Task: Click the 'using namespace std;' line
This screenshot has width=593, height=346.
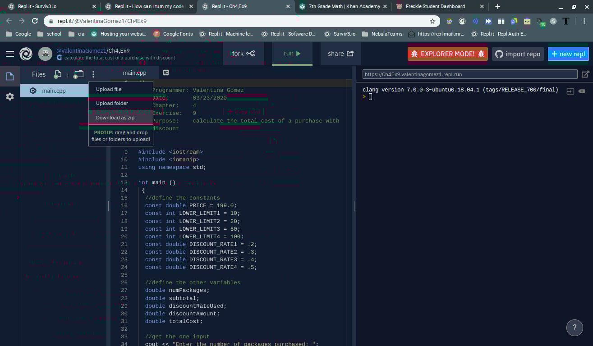Action: point(172,167)
